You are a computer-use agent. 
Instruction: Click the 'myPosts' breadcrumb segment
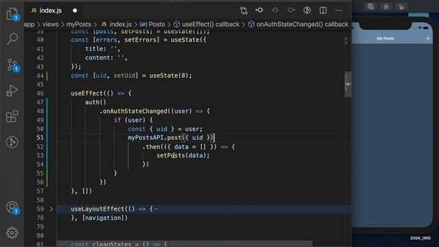(79, 25)
